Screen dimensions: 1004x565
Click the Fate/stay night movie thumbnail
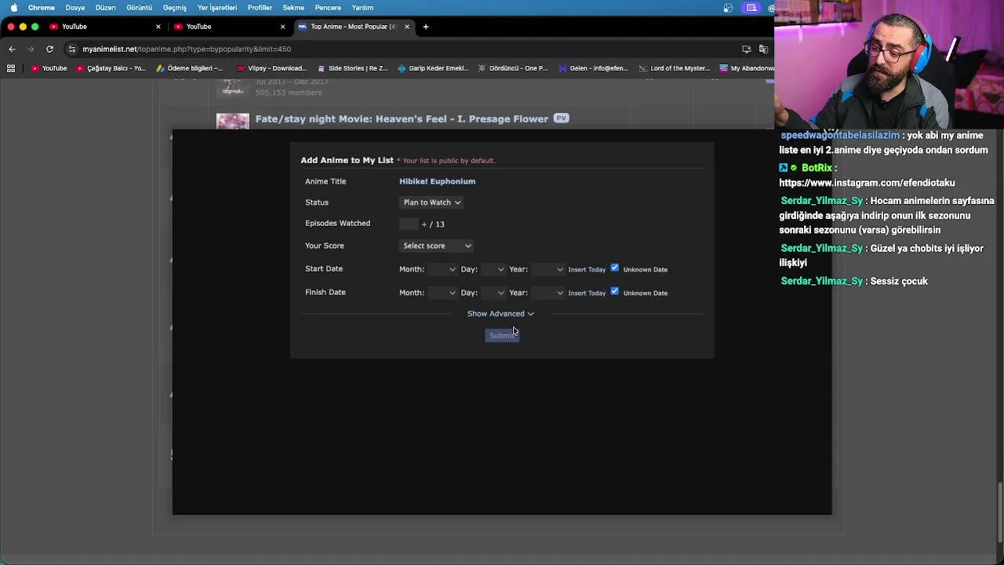pos(233,121)
